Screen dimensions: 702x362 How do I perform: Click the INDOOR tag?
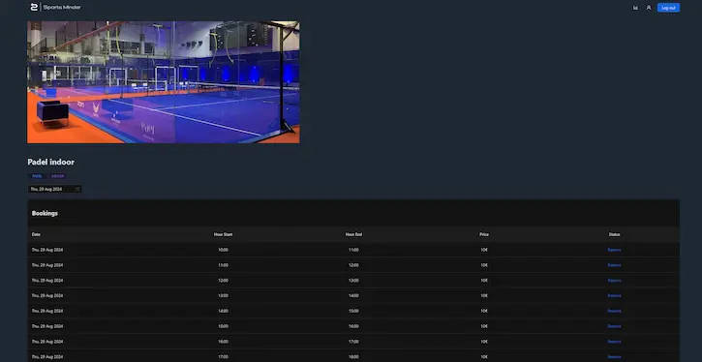coord(58,176)
